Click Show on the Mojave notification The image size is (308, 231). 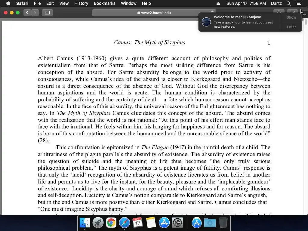291,17
